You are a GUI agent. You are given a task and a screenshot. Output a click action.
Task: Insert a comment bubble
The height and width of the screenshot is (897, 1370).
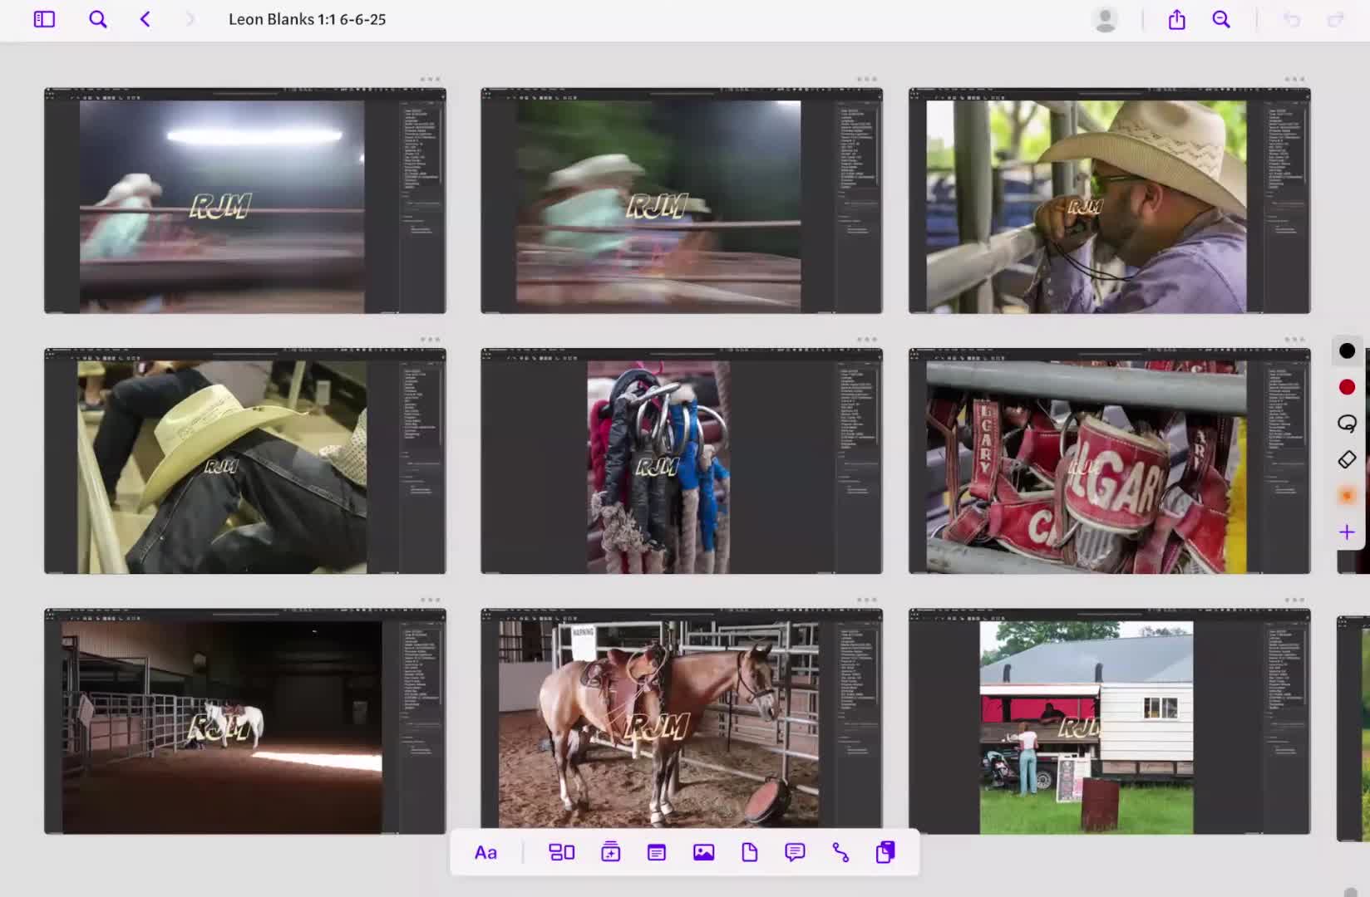[x=795, y=852]
